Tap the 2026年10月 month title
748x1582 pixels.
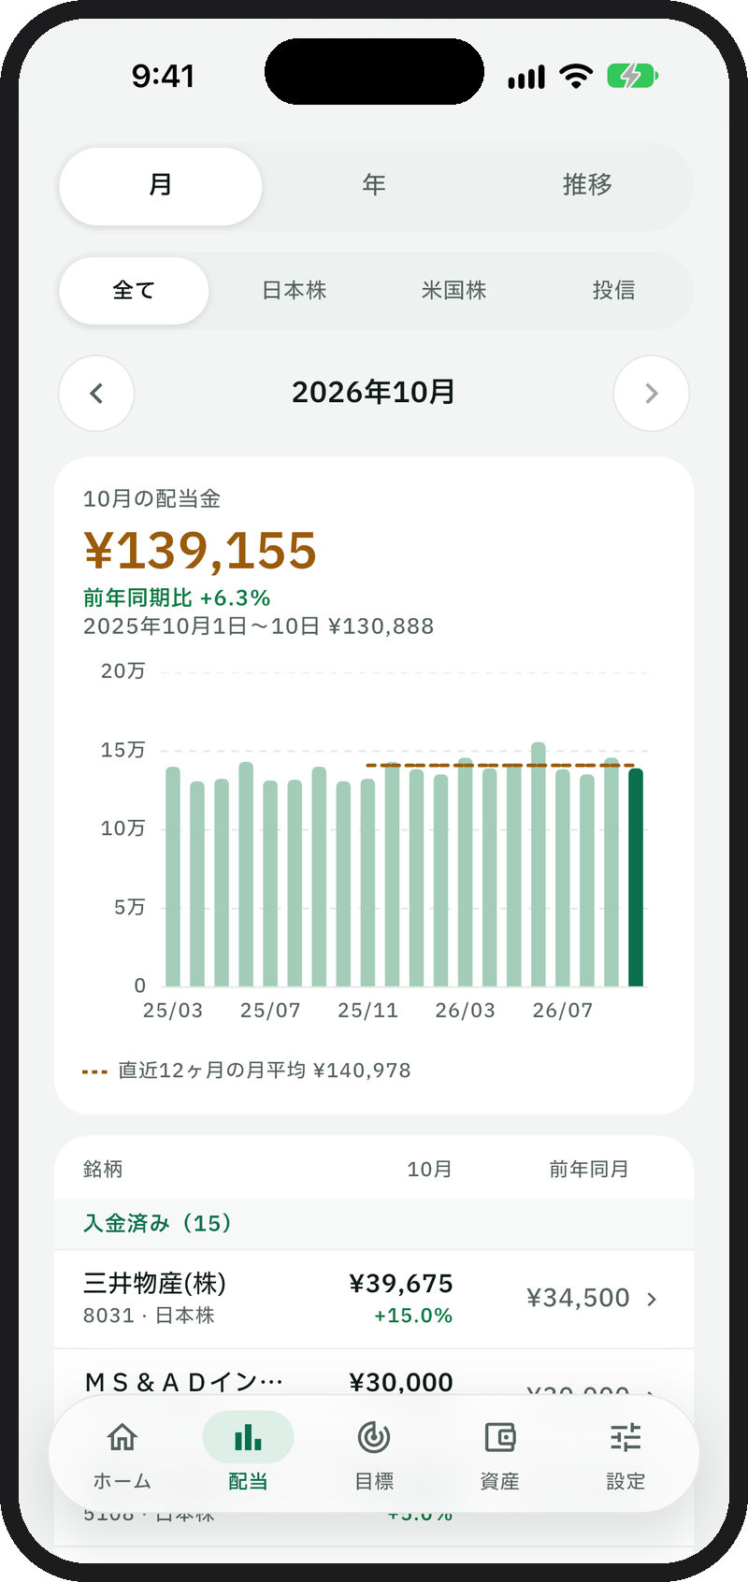point(374,393)
